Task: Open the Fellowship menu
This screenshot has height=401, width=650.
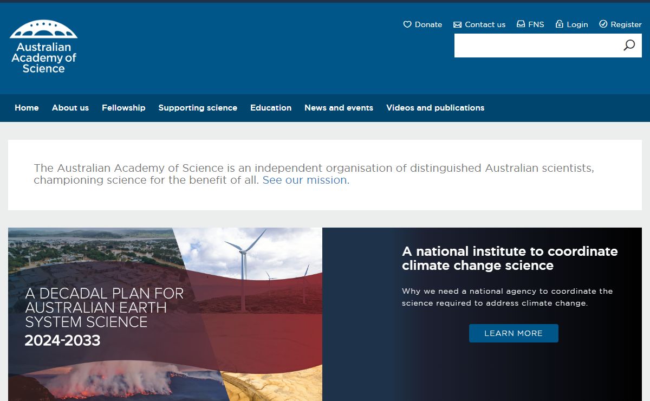Action: pyautogui.click(x=123, y=108)
